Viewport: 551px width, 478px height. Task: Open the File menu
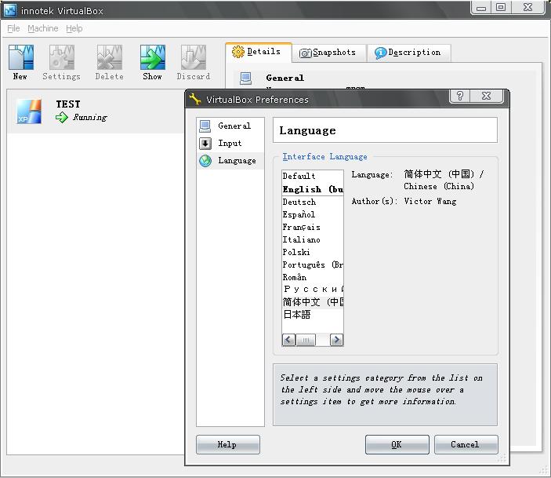[13, 28]
